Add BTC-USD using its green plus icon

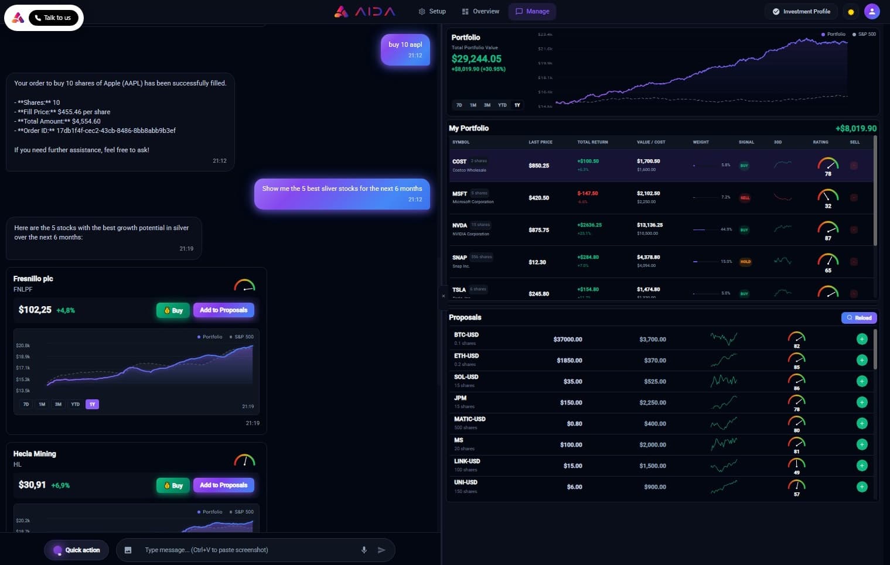tap(862, 339)
